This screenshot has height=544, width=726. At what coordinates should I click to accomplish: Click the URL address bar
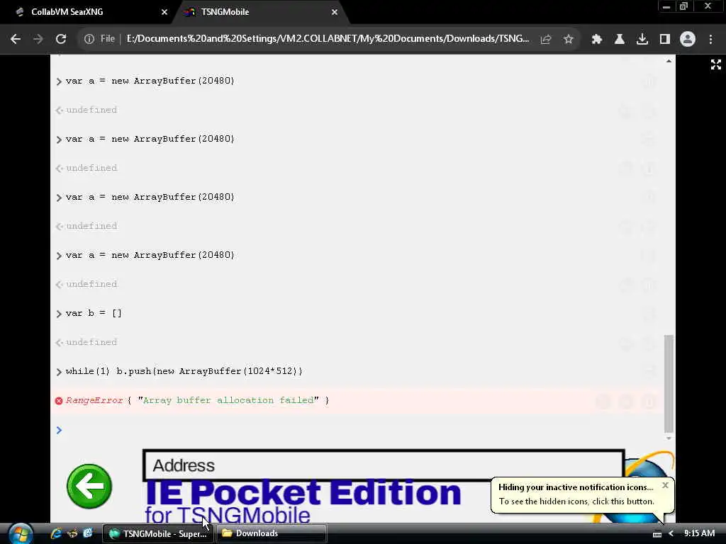click(328, 40)
